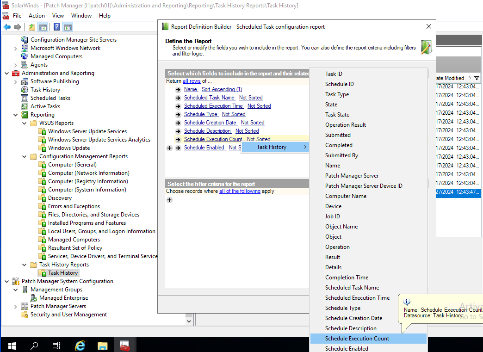Click the arrow icon beside Name field
This screenshot has height=352, width=483.
tap(178, 90)
